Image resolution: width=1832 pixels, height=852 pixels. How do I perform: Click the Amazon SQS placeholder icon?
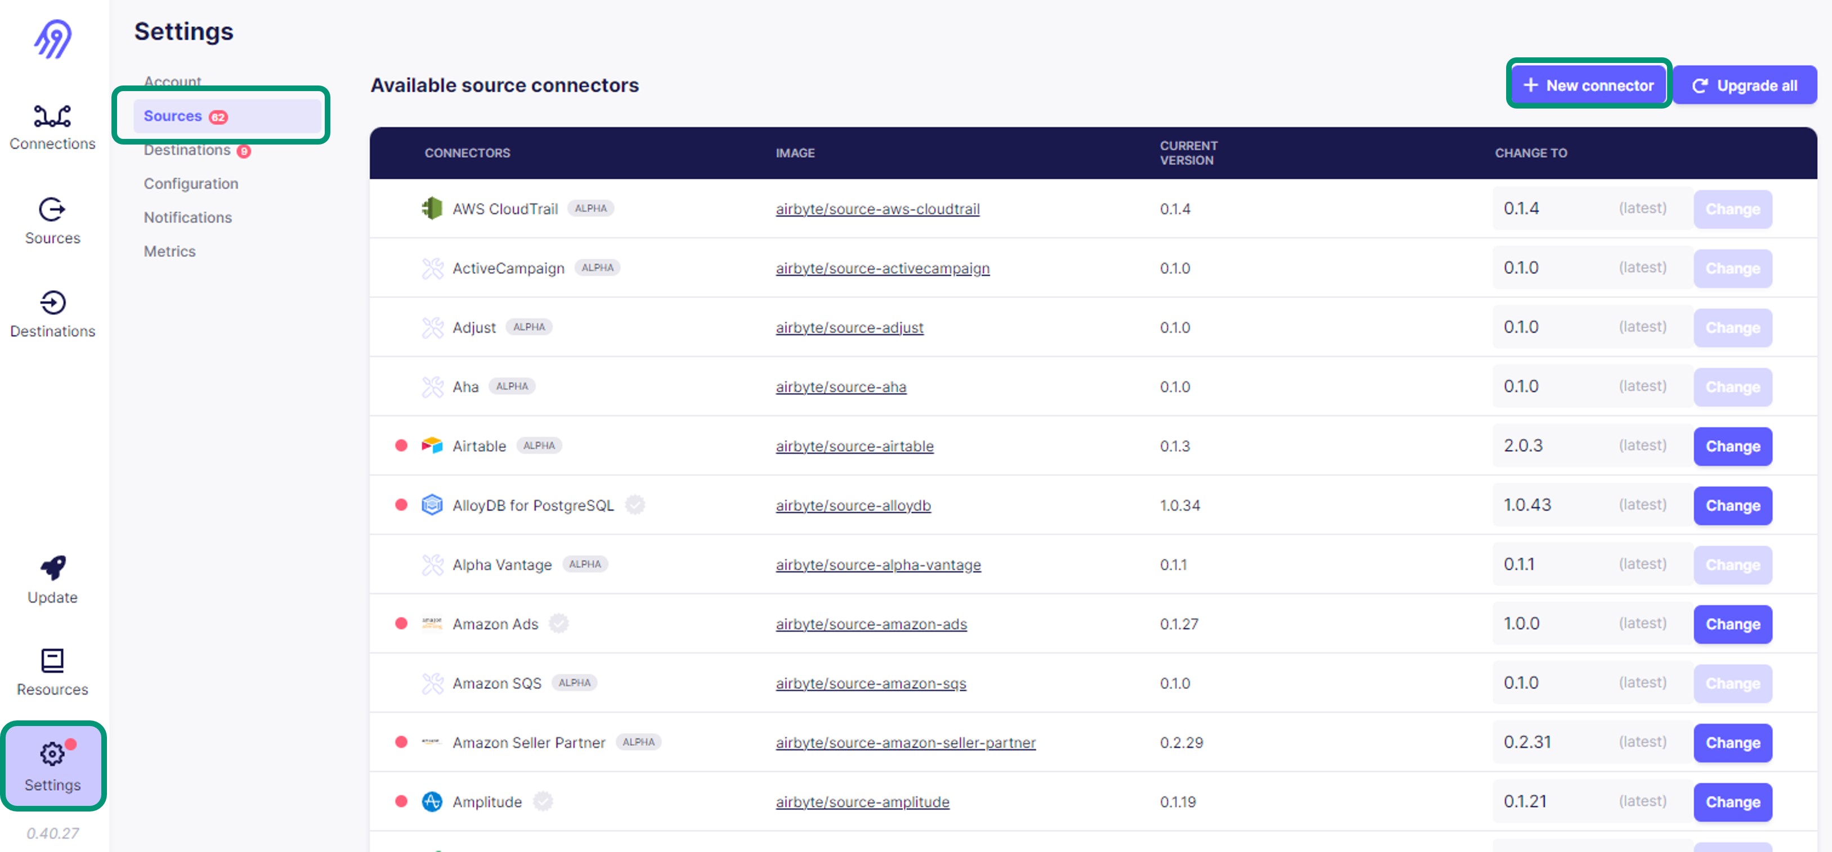click(432, 683)
